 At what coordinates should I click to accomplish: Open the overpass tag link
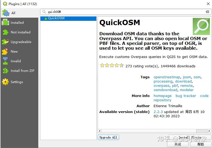[161, 86]
